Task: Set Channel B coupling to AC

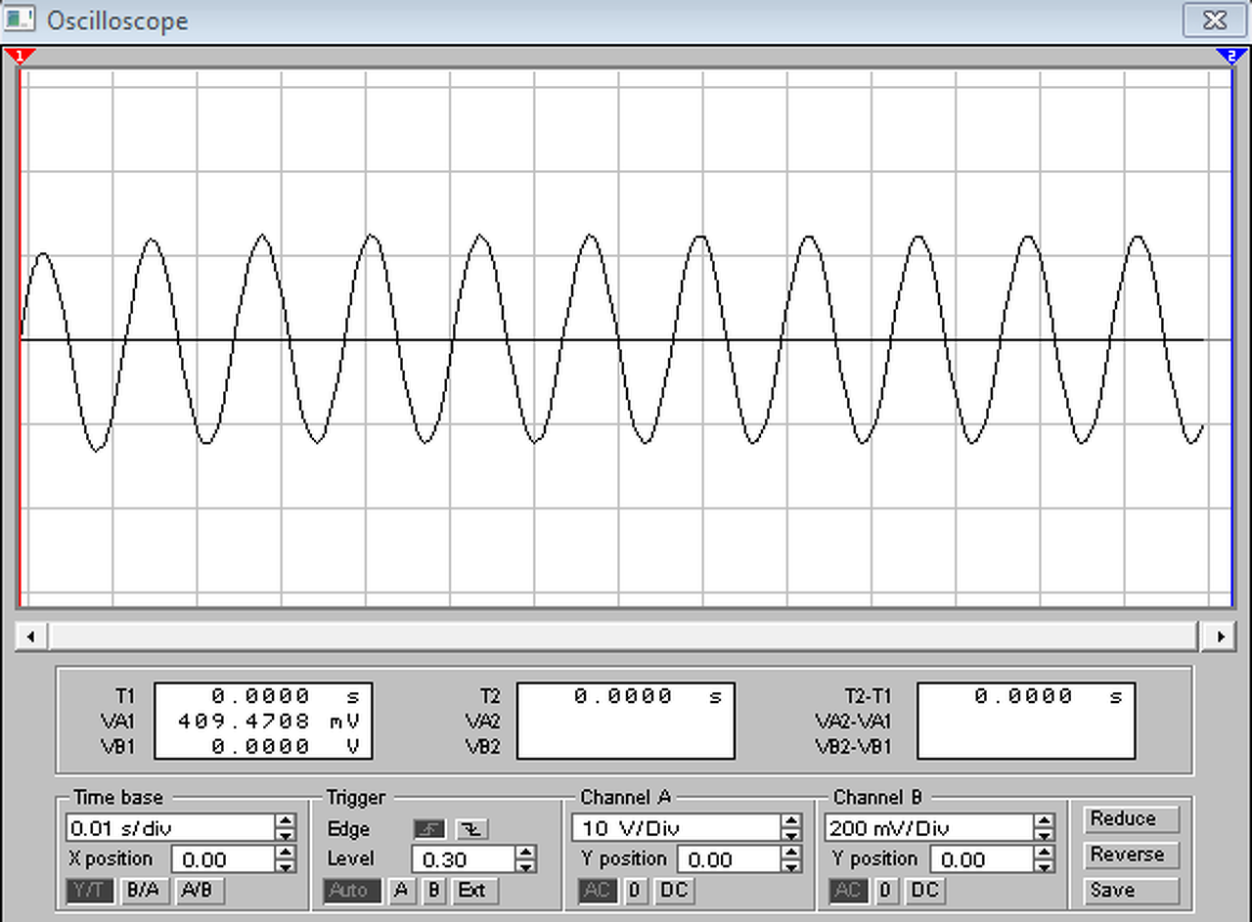Action: (848, 890)
